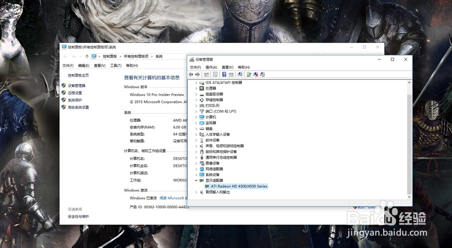
Task: Open 帮助(H) menu in Control Panel window
Action: point(132,65)
